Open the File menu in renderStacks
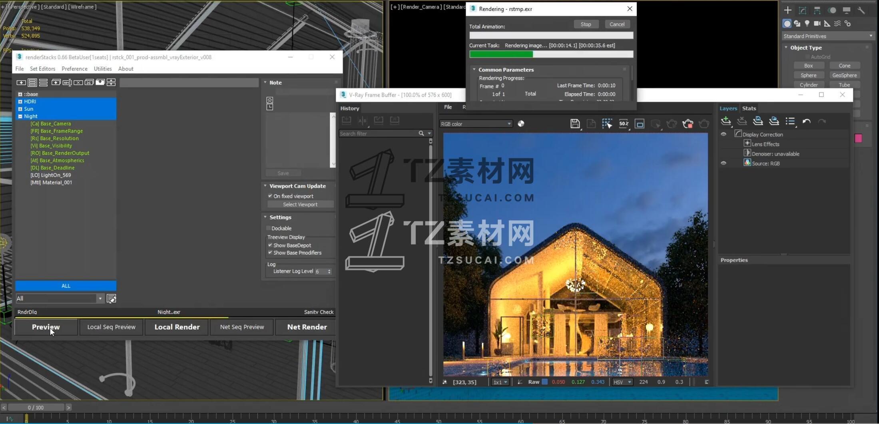 click(20, 69)
